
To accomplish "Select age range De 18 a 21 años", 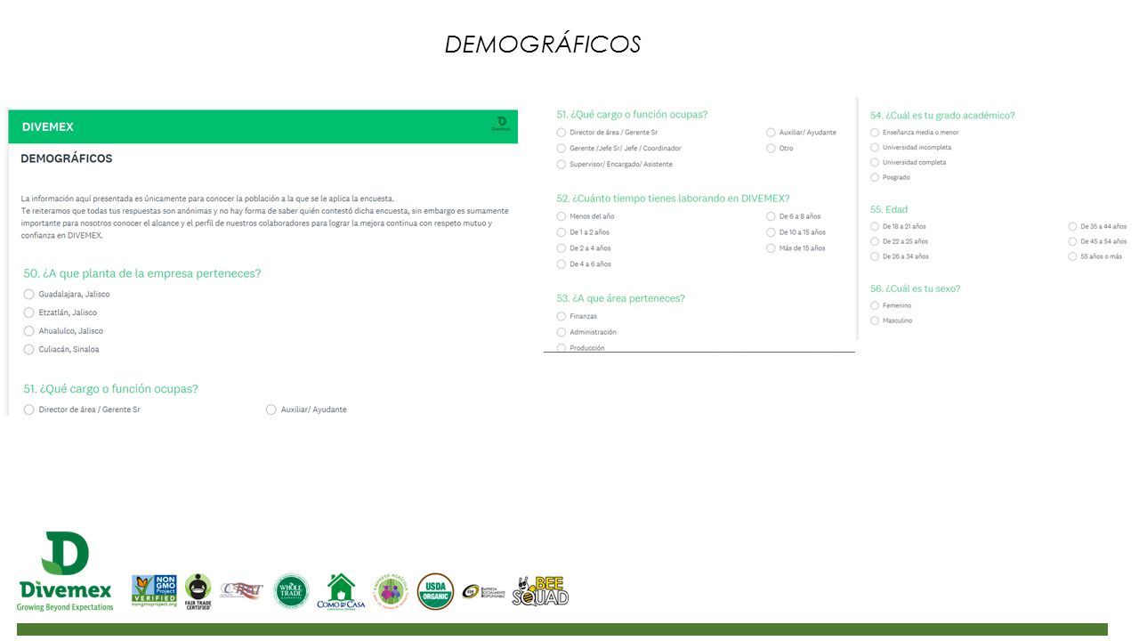I will click(875, 226).
